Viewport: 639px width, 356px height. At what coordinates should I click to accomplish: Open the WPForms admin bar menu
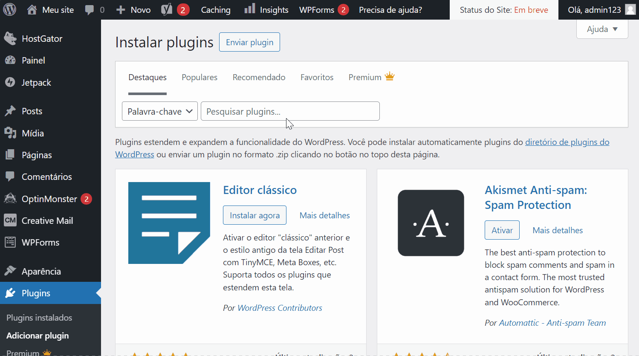point(324,10)
